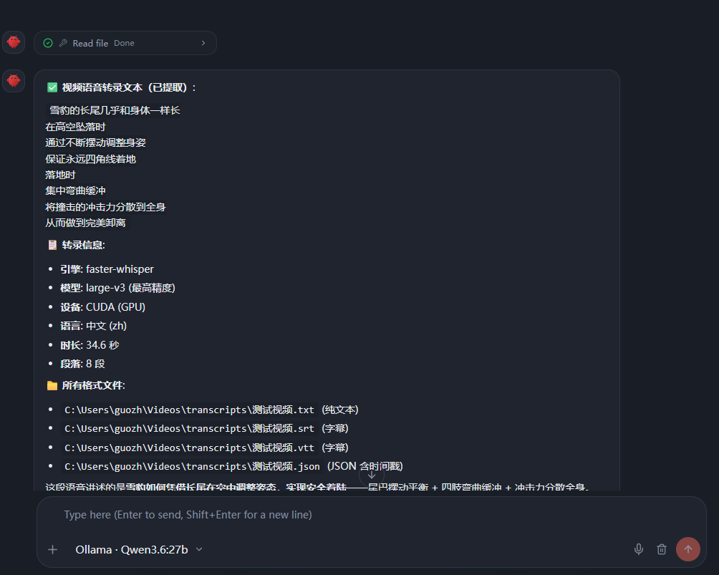719x575 pixels.
Task: Click the green checkmark emoji in the transcript heading
Action: 52,87
